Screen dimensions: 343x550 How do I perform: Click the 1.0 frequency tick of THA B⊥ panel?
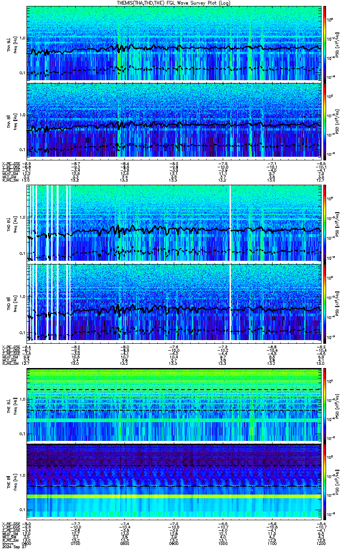[x=22, y=38]
